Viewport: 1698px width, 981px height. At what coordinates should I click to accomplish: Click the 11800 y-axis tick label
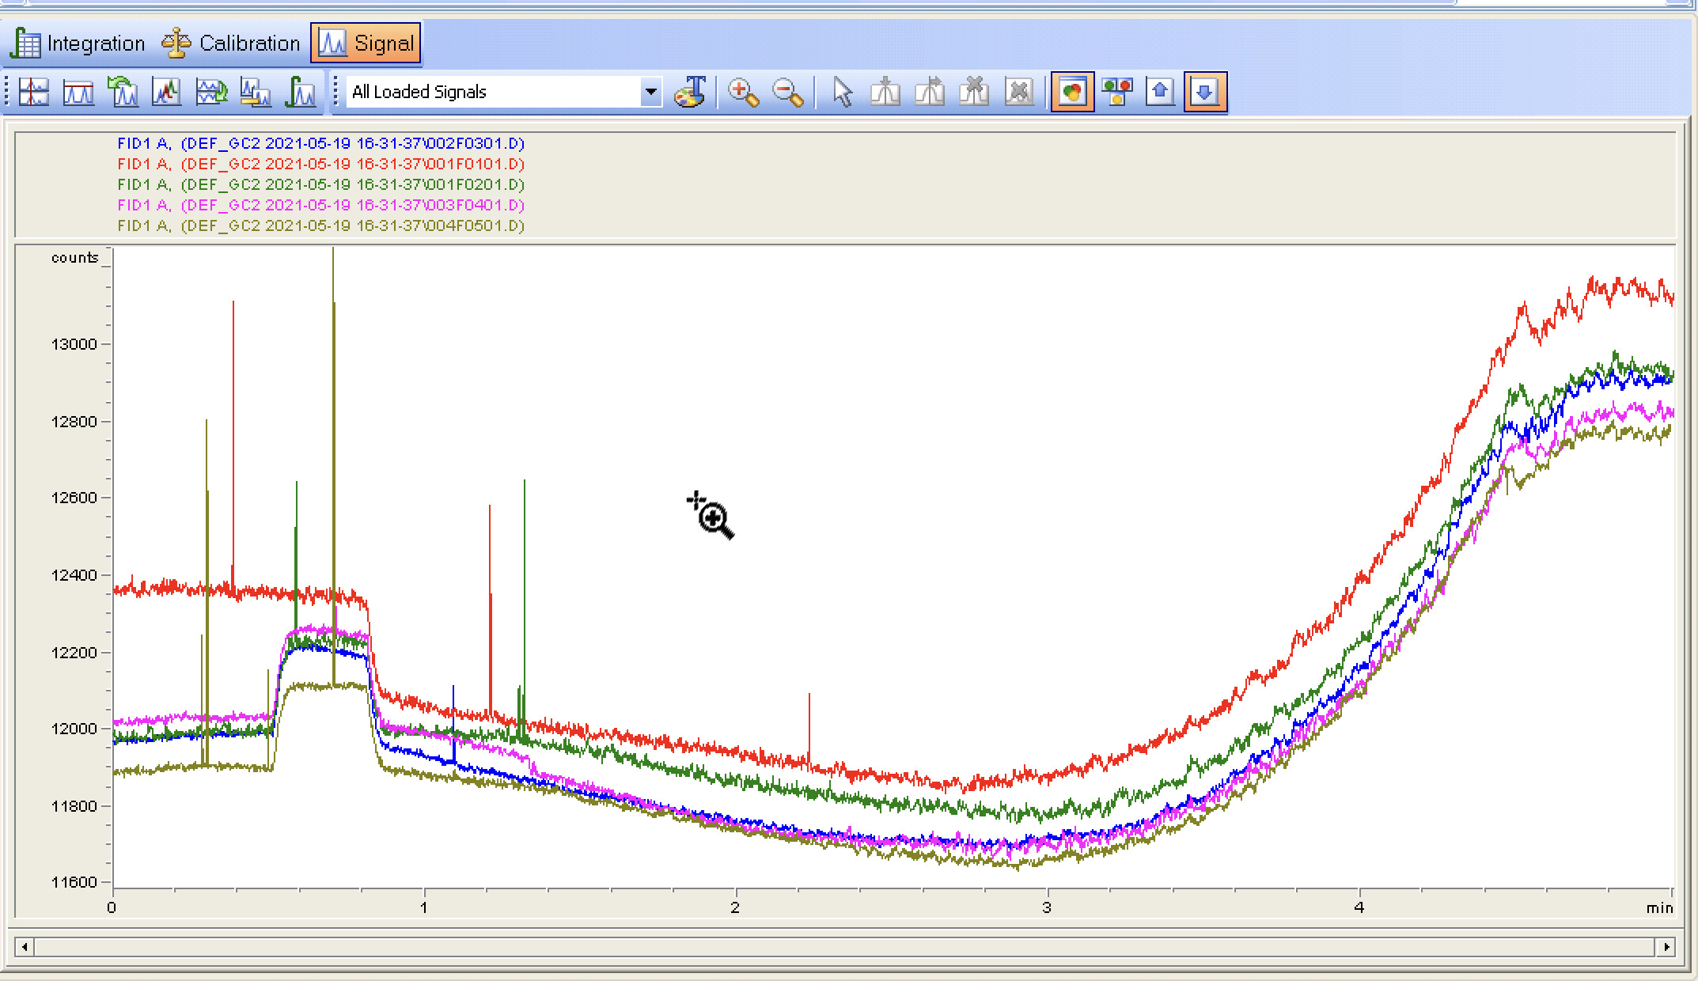(x=74, y=806)
